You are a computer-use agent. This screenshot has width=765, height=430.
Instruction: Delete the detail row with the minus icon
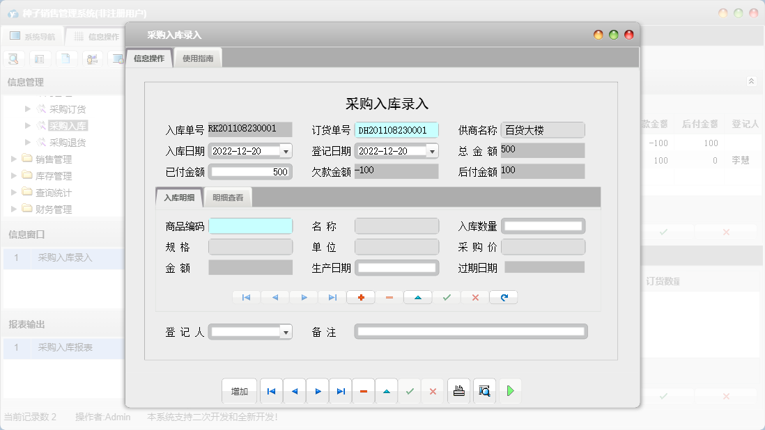click(389, 297)
